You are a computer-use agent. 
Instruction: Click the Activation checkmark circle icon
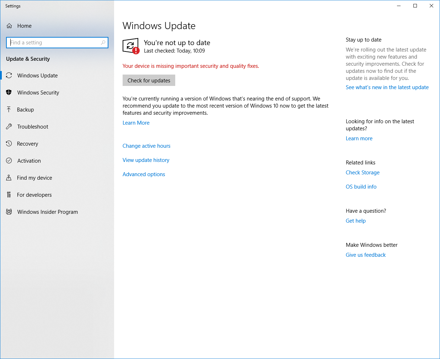click(9, 161)
